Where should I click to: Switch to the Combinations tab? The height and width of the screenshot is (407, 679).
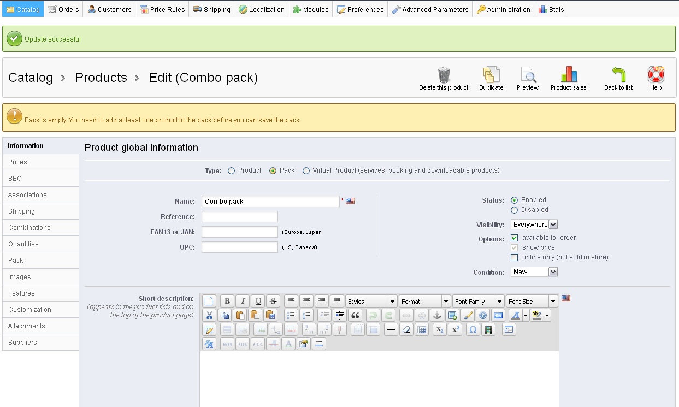(x=41, y=228)
